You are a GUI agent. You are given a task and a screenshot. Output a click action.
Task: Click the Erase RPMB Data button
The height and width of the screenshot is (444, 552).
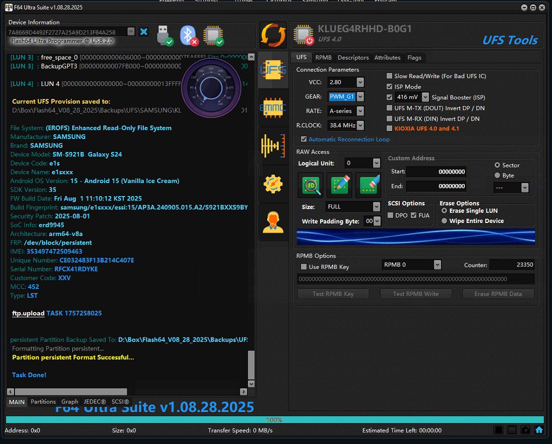[x=498, y=294]
